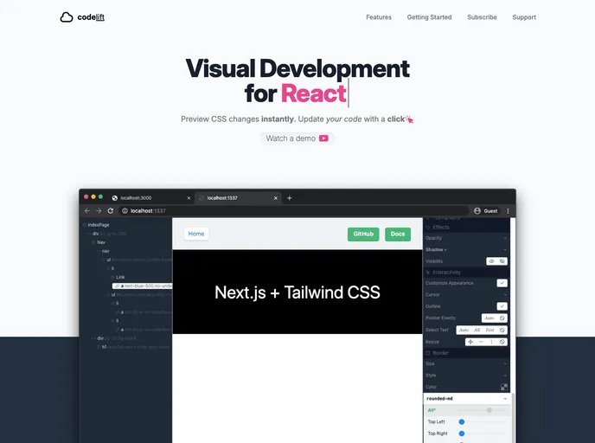
Task: Click the Border section square icon
Action: [x=428, y=353]
